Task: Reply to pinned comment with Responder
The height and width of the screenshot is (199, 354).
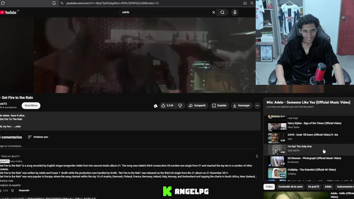Action: tap(24, 190)
